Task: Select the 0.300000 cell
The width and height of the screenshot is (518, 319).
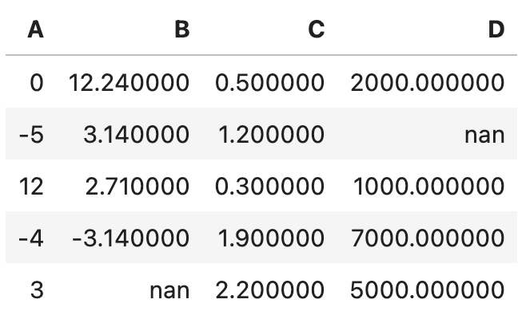Action: click(270, 186)
